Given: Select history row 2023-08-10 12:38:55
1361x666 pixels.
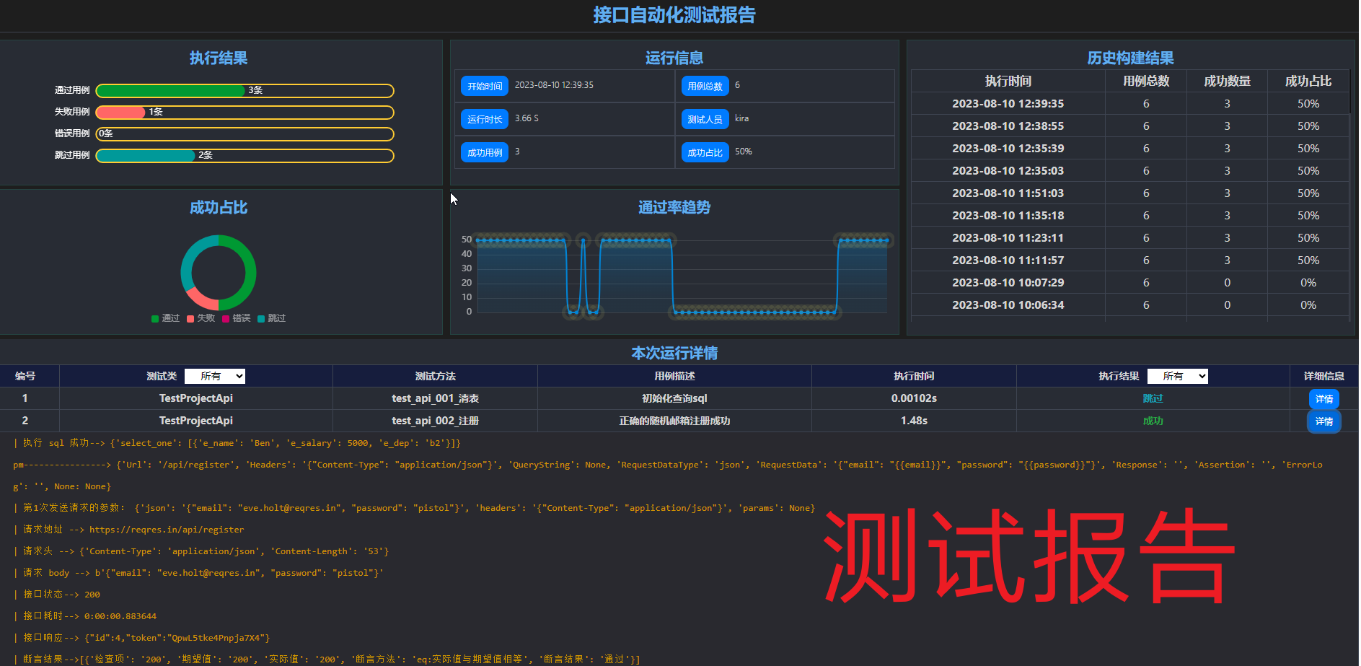Looking at the screenshot, I should [x=1129, y=126].
